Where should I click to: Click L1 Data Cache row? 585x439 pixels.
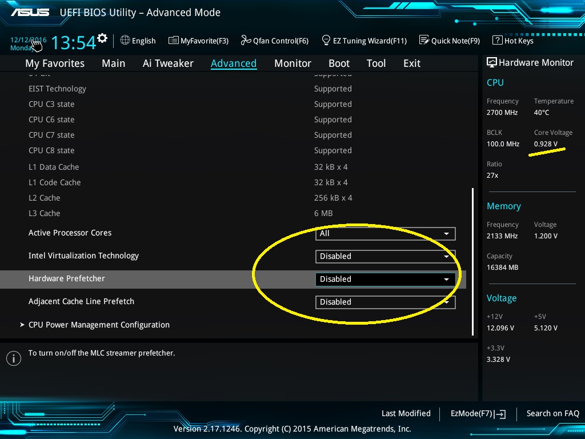tap(54, 167)
